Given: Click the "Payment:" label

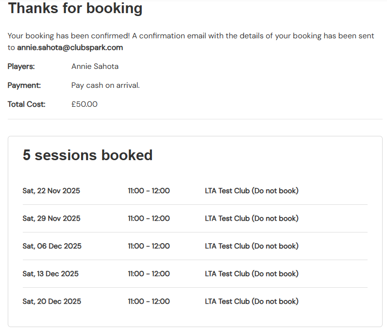Looking at the screenshot, I should pyautogui.click(x=24, y=85).
